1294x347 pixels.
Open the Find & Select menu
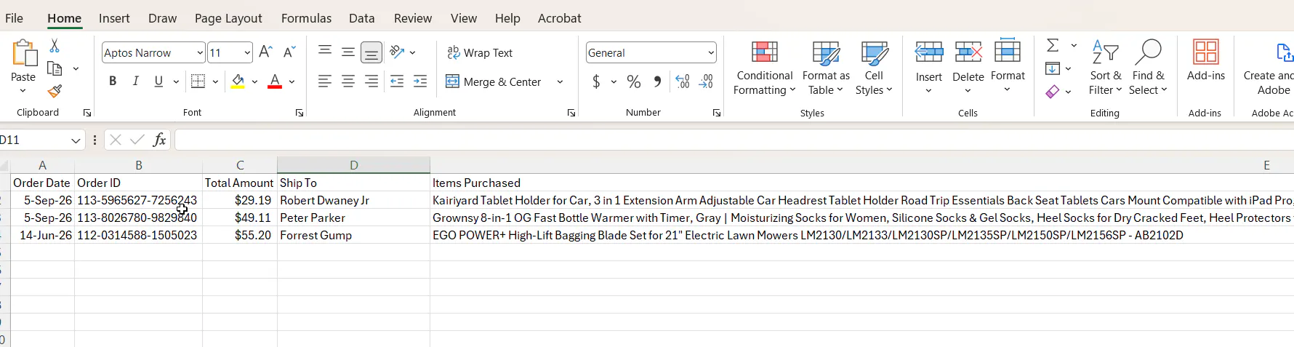tap(1148, 68)
